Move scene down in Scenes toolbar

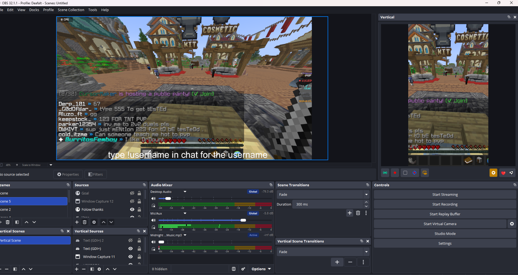[x=34, y=222]
